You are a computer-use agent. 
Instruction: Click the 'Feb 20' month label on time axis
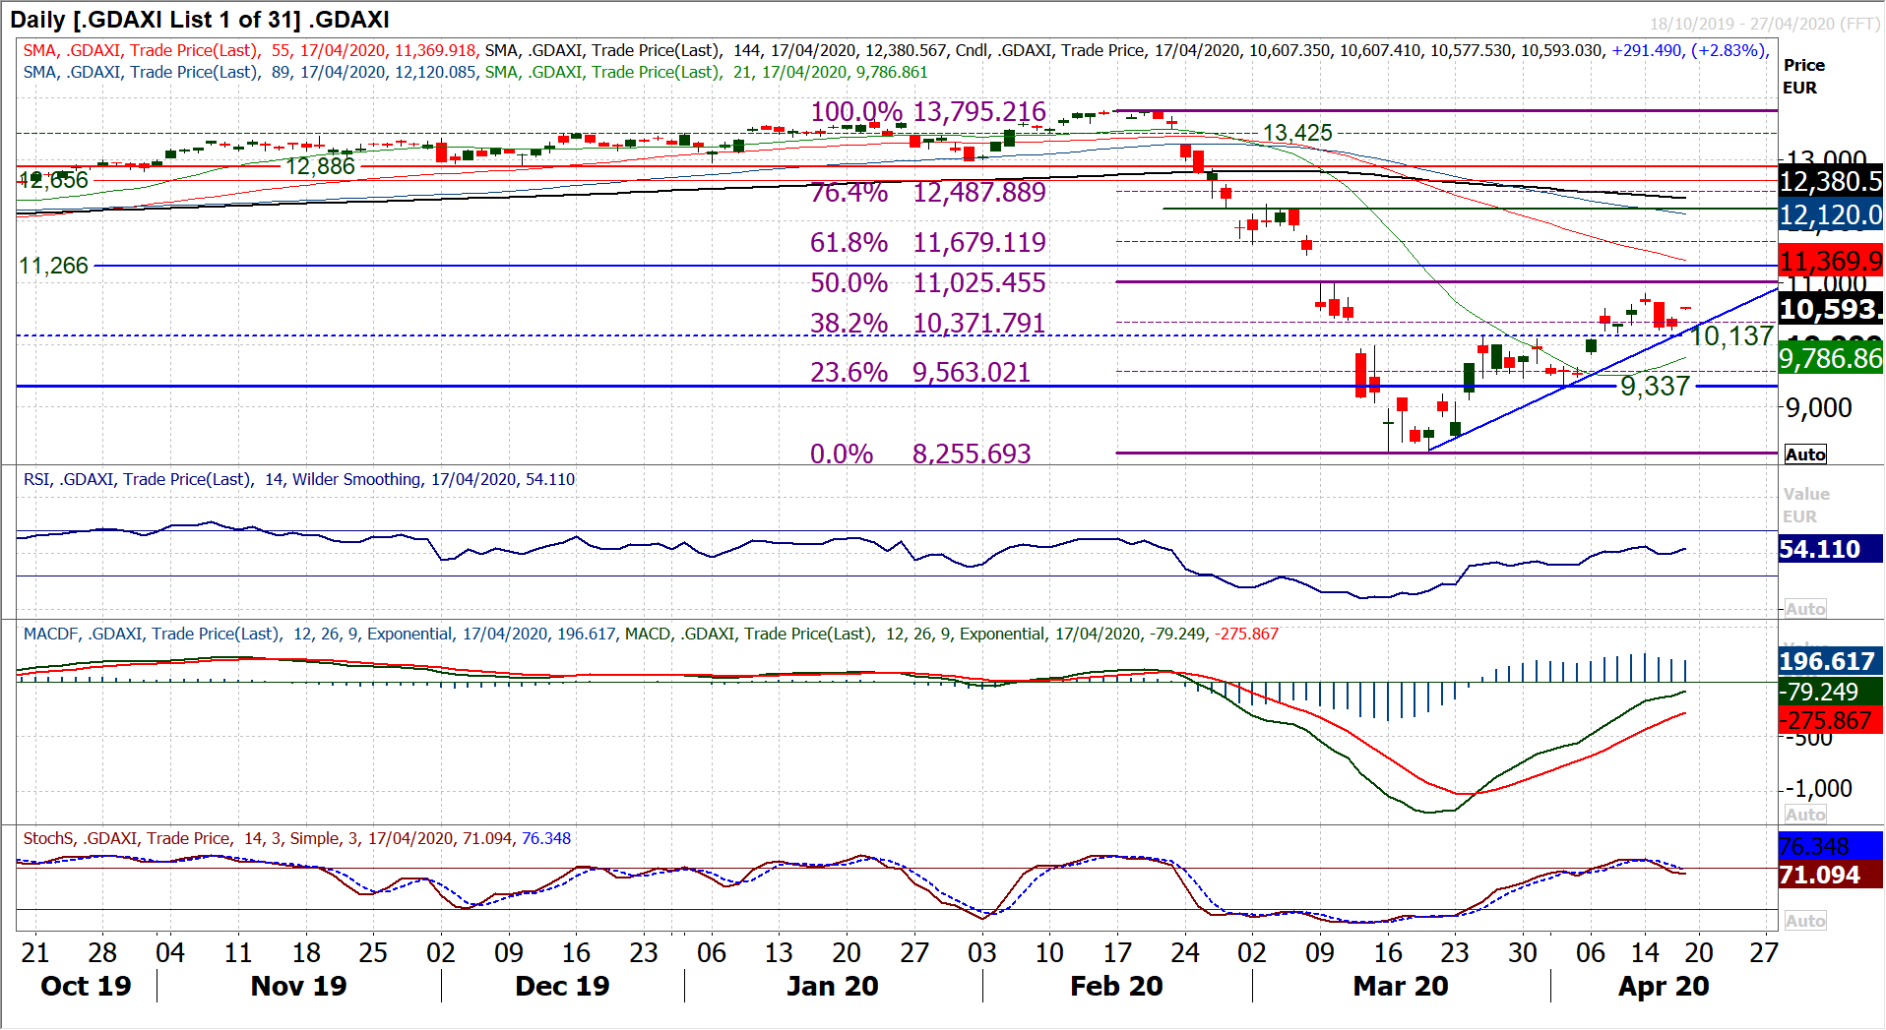coord(1117,987)
